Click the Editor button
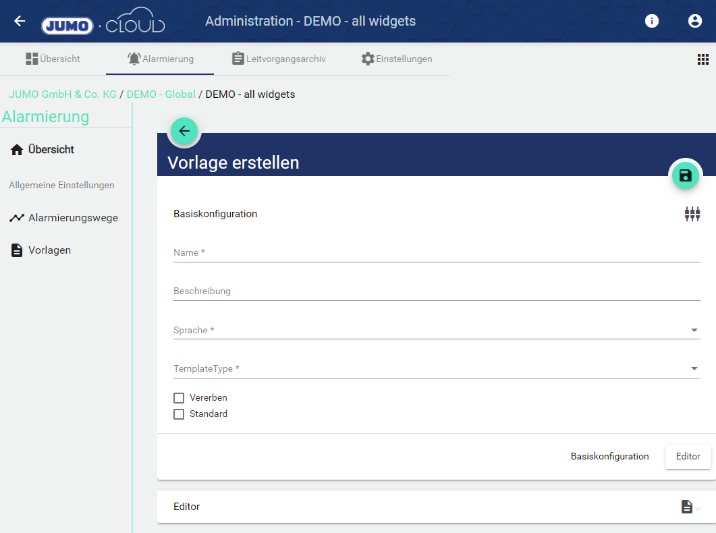 click(688, 457)
